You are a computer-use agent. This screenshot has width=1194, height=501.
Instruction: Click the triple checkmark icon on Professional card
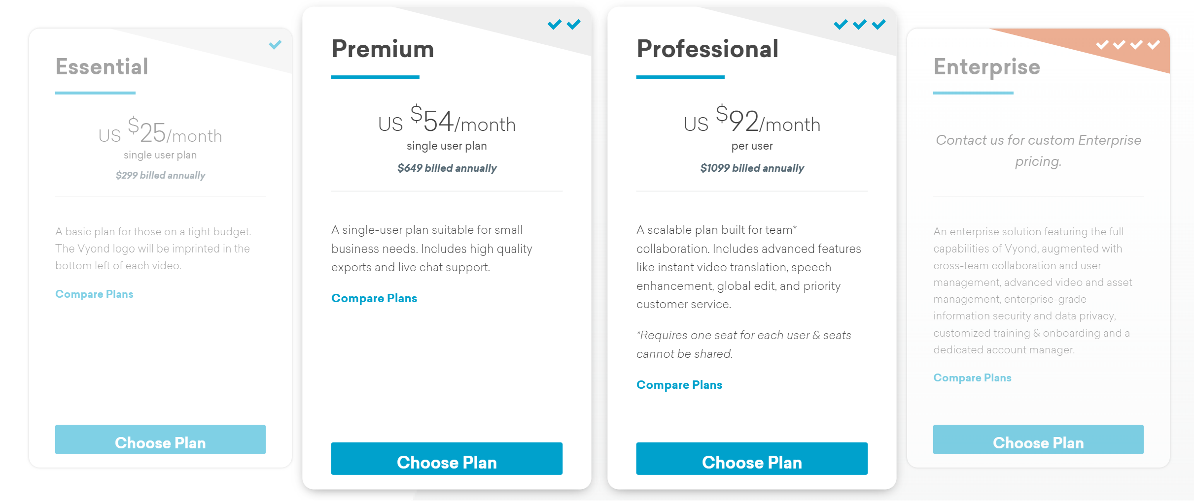coord(859,25)
